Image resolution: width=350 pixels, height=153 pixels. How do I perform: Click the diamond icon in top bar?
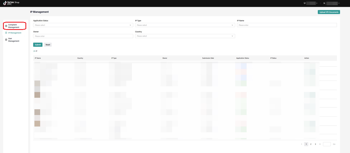point(304,3)
